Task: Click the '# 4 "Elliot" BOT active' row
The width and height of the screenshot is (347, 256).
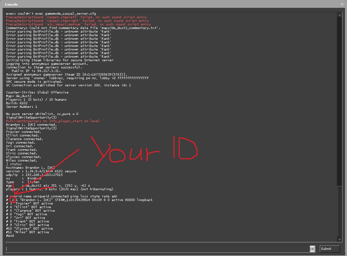Action: click(29, 207)
